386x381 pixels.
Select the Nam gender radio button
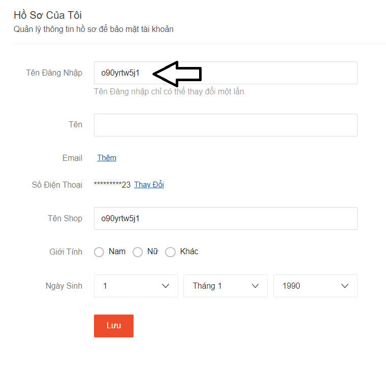(100, 252)
